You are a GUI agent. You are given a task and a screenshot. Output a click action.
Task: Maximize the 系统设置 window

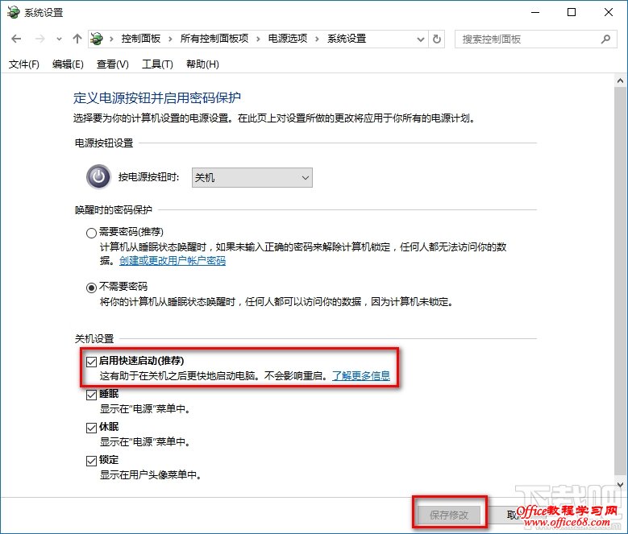coord(572,12)
